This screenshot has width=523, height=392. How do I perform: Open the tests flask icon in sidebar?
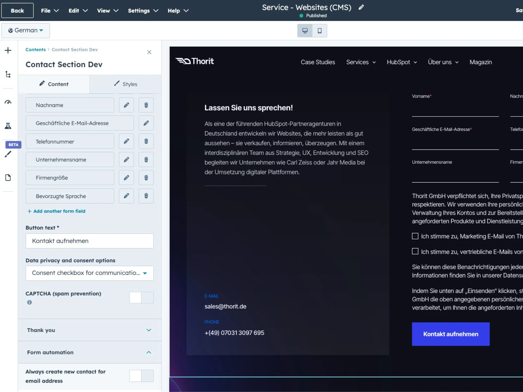(8, 126)
